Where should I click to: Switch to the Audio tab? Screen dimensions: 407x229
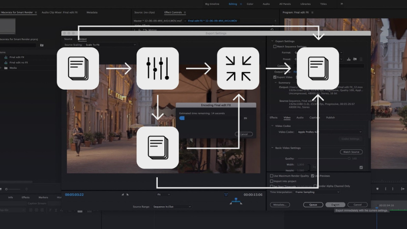[x=300, y=118]
